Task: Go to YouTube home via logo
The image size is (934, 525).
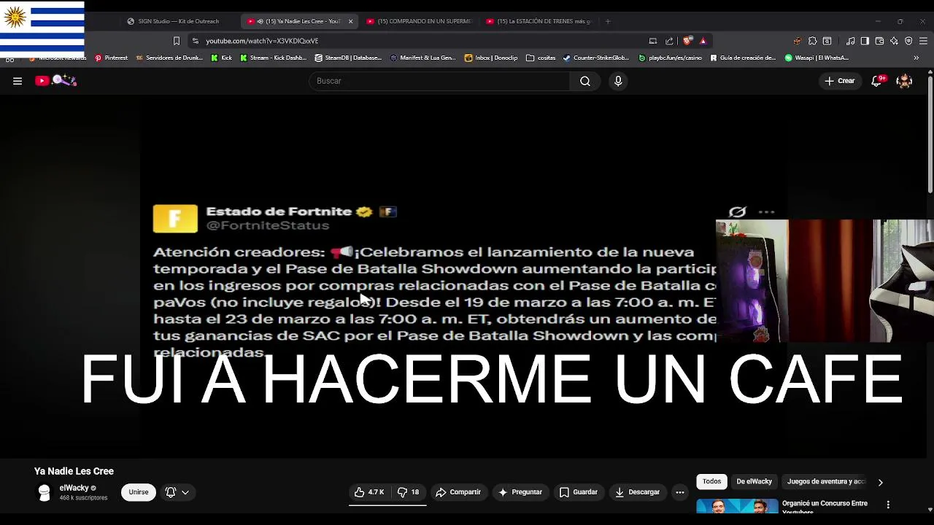Action: click(x=55, y=81)
